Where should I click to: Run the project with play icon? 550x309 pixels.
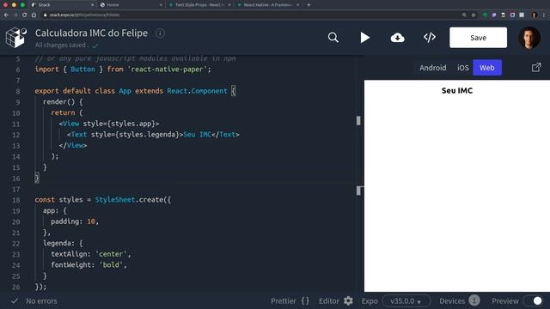[x=364, y=38]
